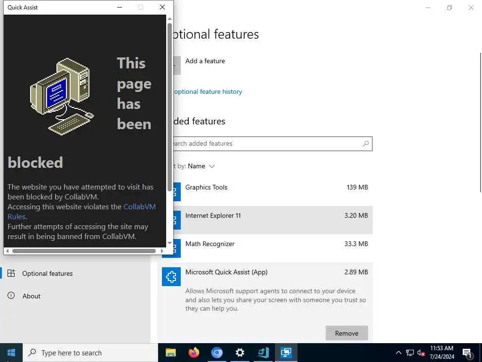Screen dimensions: 482x362
Task: Open CollabVM Rules link
Action: (x=139, y=207)
